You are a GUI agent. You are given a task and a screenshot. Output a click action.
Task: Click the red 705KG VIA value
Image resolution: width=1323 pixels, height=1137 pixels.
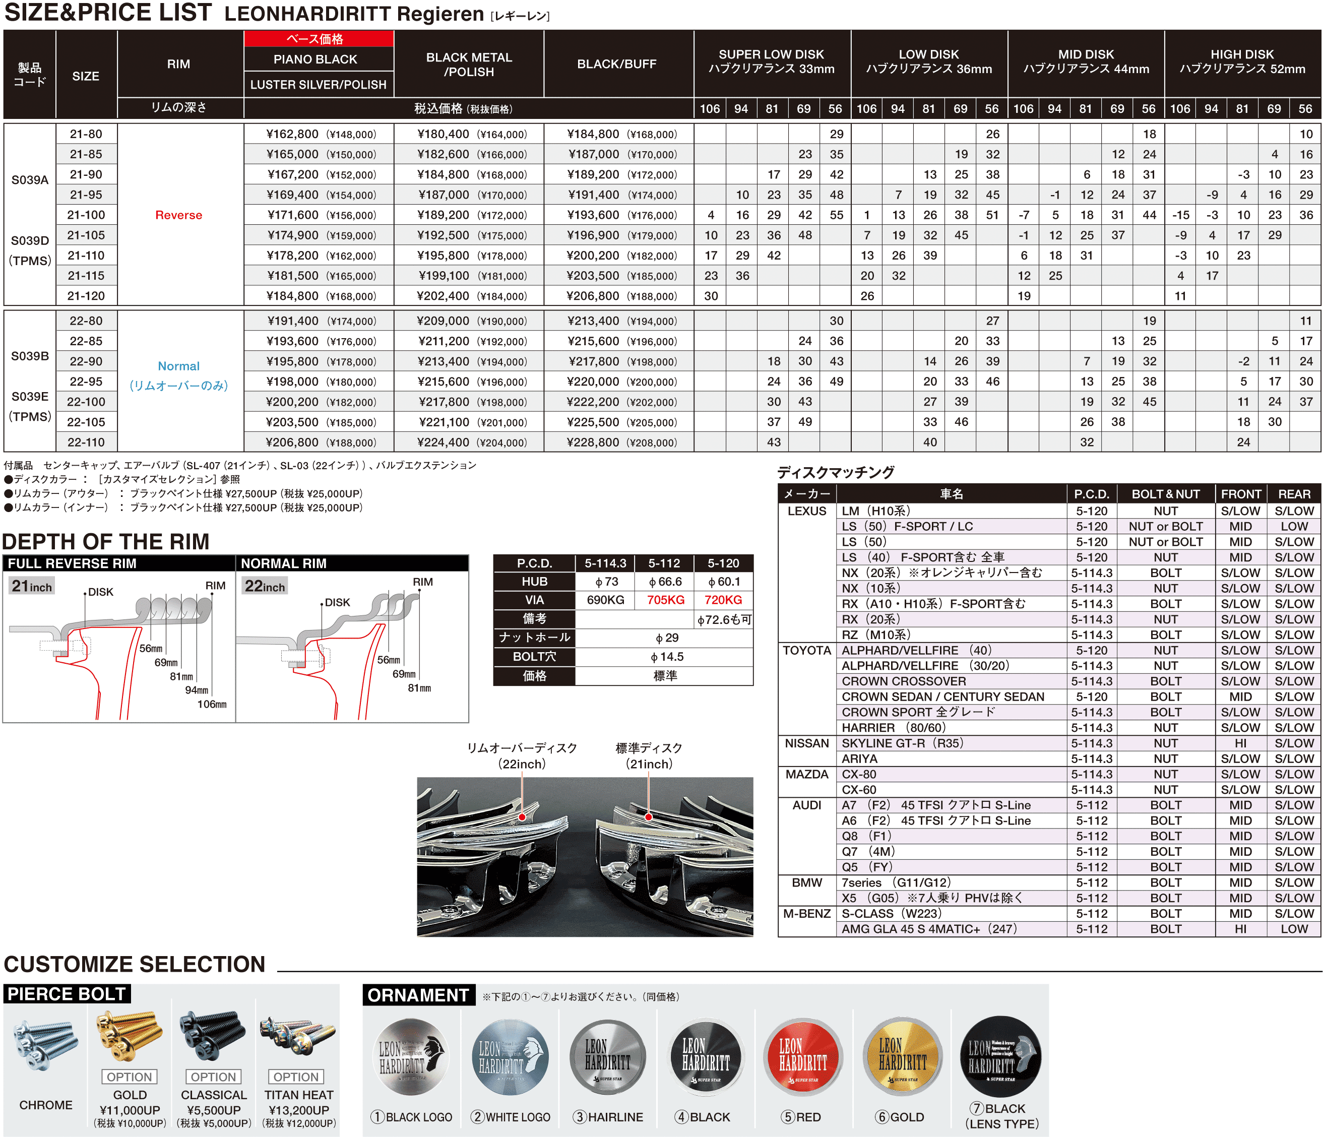coord(665,600)
